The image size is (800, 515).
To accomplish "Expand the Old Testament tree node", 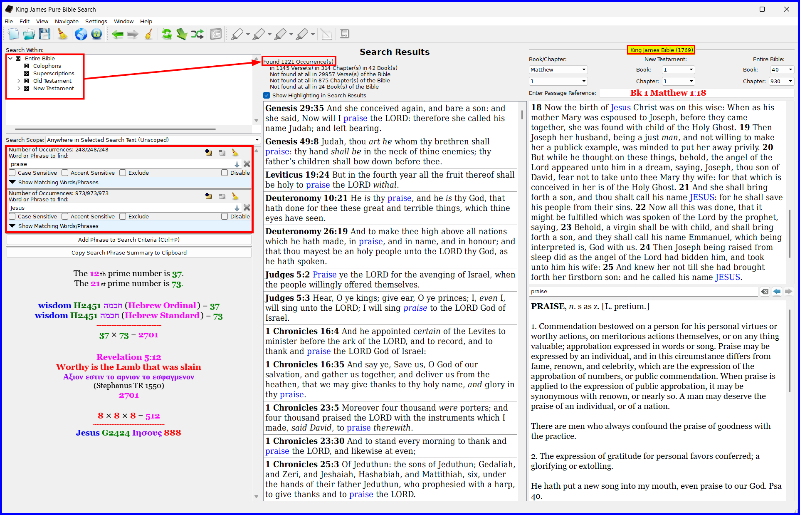I will [x=19, y=81].
